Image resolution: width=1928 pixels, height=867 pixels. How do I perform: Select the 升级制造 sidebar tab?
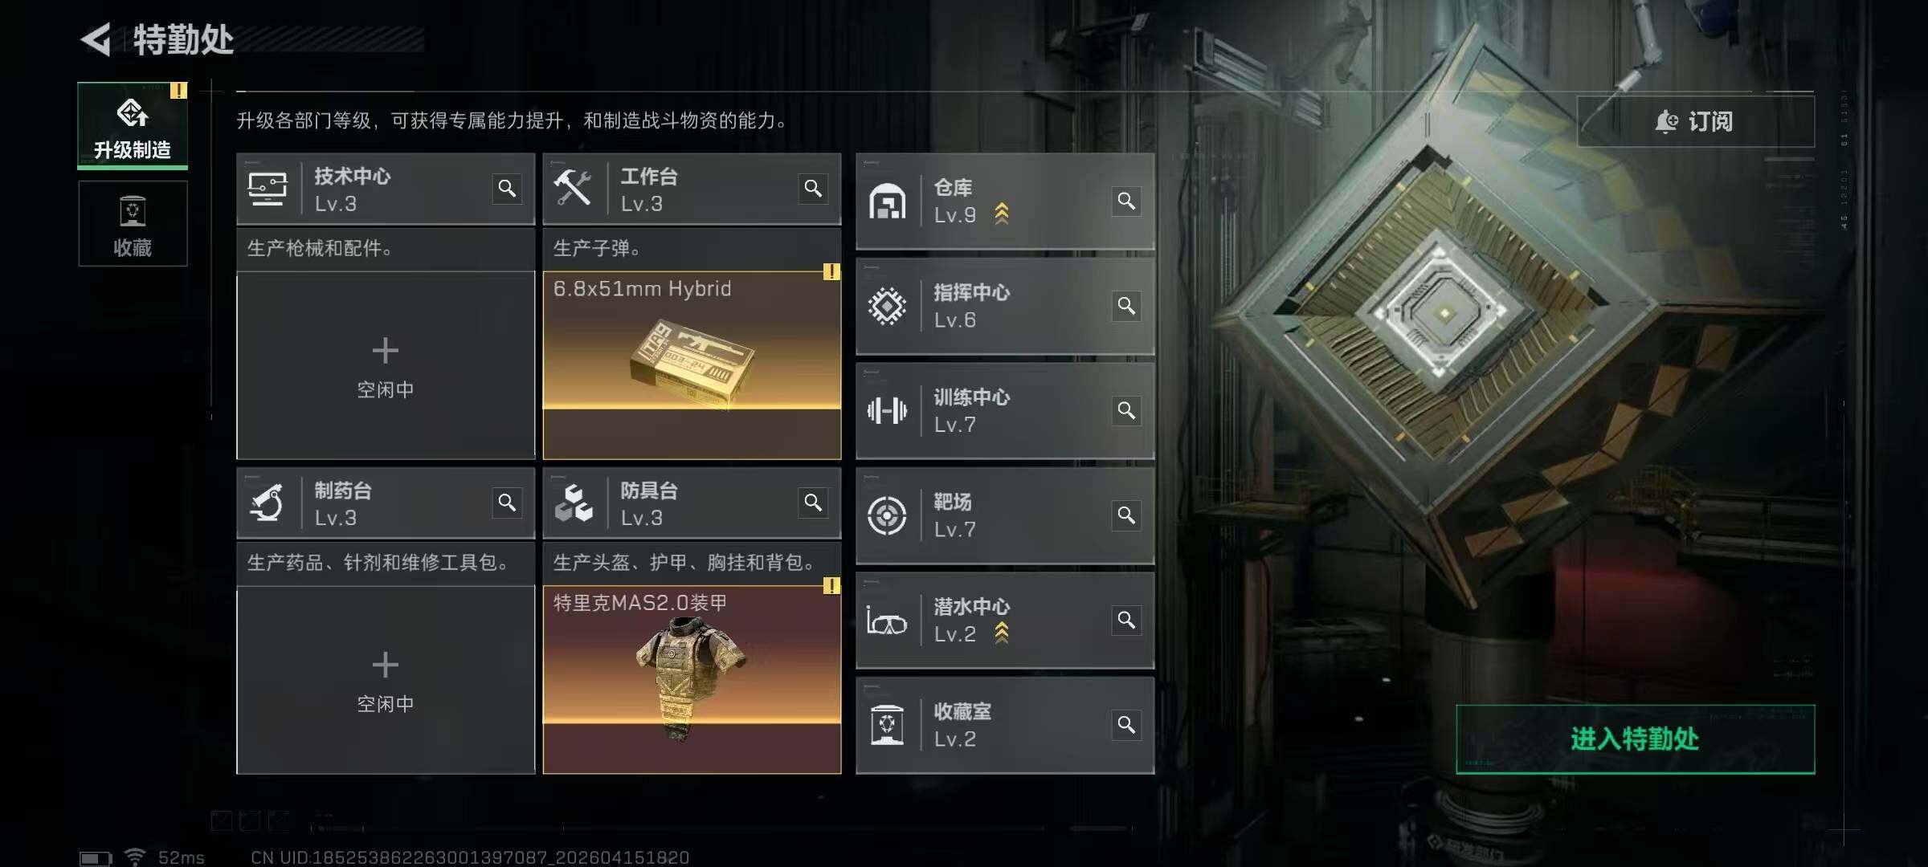pos(133,126)
